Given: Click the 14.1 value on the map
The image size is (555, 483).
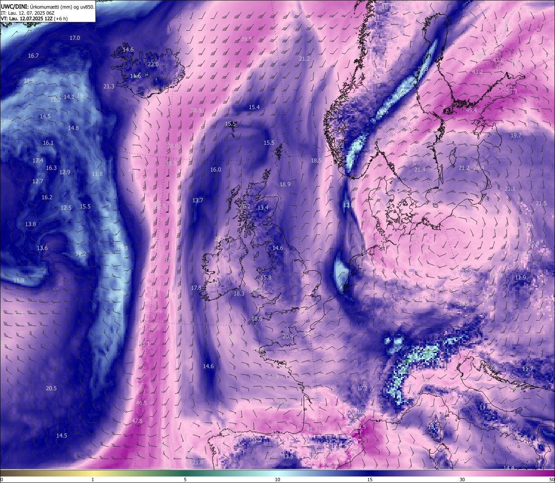Looking at the screenshot, I should click(69, 97).
